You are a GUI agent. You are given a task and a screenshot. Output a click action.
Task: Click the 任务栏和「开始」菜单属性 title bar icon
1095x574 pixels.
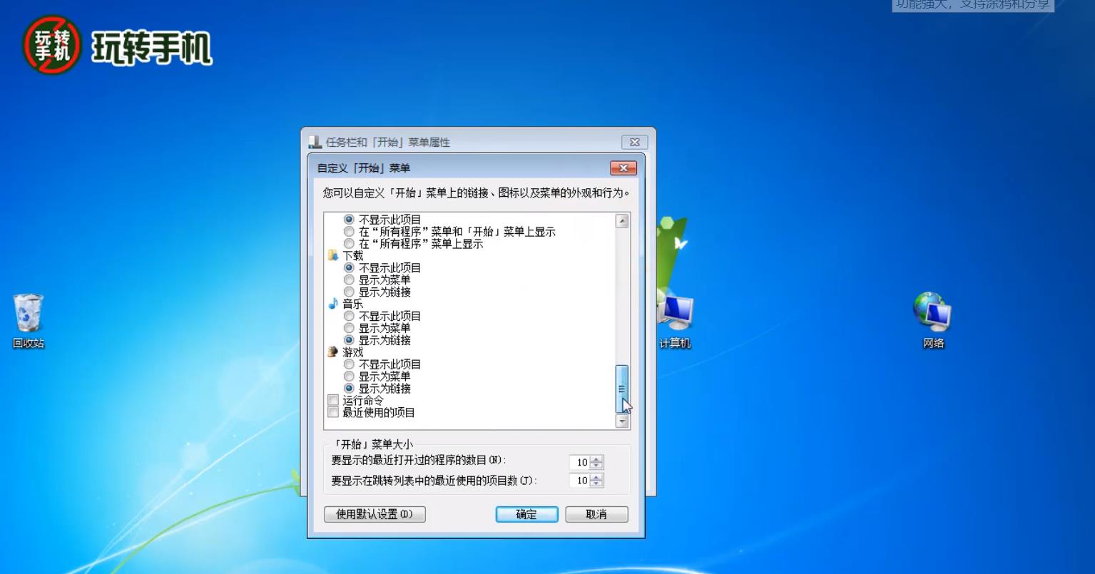pyautogui.click(x=315, y=142)
